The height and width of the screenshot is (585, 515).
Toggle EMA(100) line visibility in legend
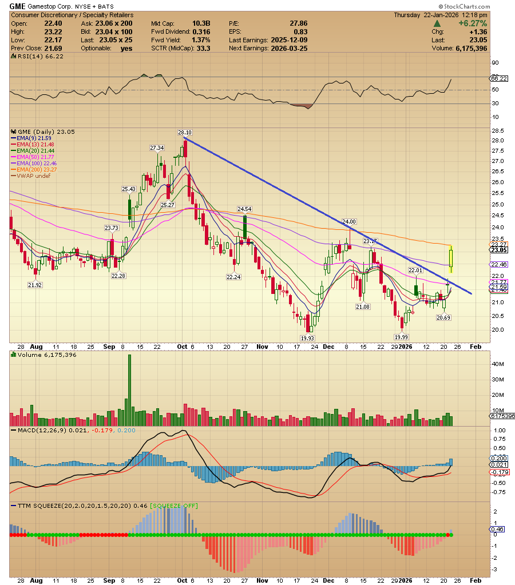pyautogui.click(x=13, y=163)
